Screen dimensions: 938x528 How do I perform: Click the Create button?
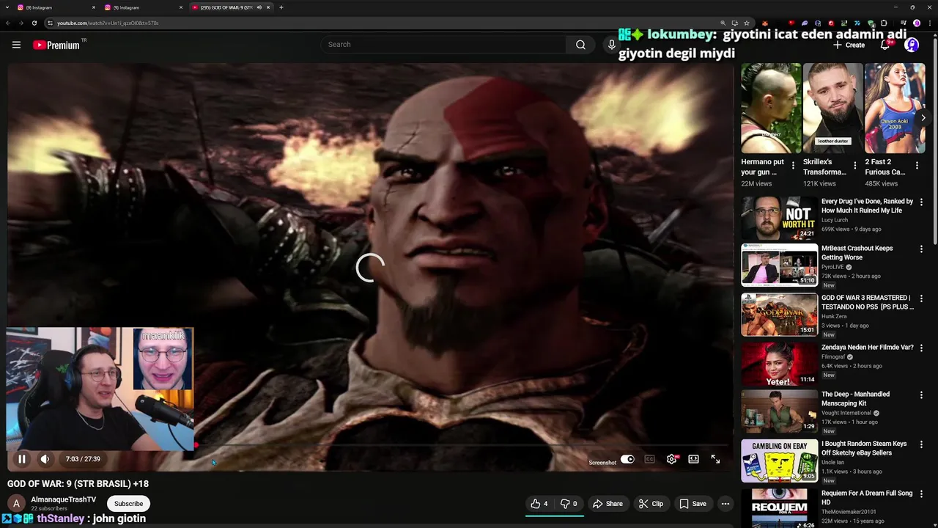click(849, 45)
